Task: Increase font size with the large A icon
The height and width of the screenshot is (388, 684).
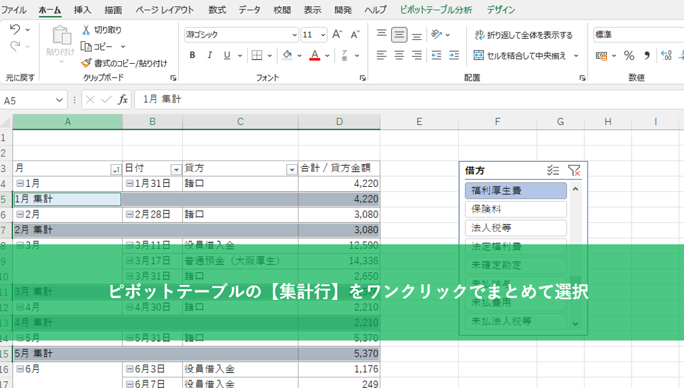Action: [337, 34]
